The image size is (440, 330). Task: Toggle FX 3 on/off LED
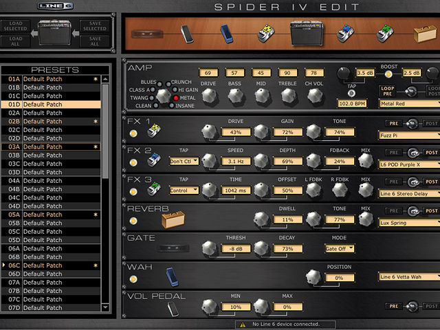click(133, 192)
